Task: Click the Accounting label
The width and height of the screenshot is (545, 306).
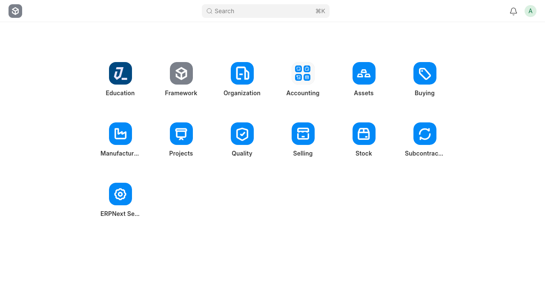Action: (303, 93)
